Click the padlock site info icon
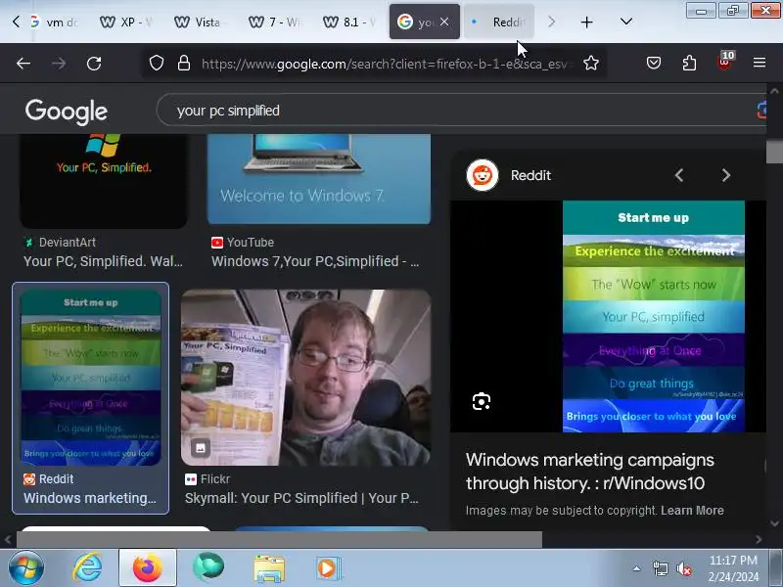 coord(184,63)
